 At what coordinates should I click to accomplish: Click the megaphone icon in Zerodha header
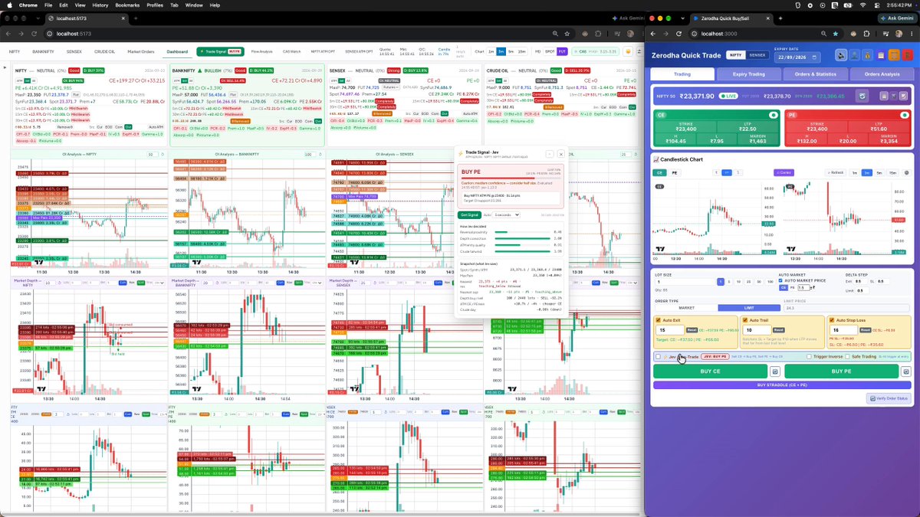click(842, 55)
